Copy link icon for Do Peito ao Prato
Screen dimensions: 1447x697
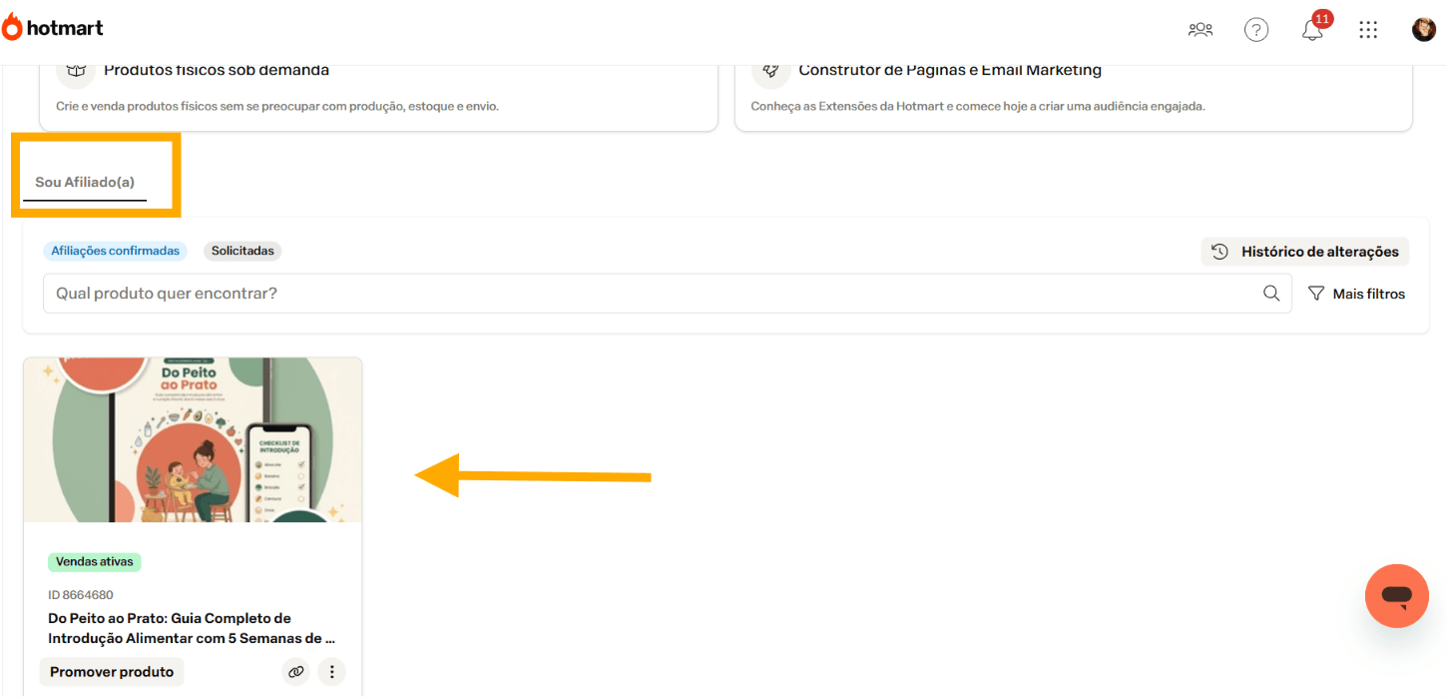pyautogui.click(x=296, y=672)
